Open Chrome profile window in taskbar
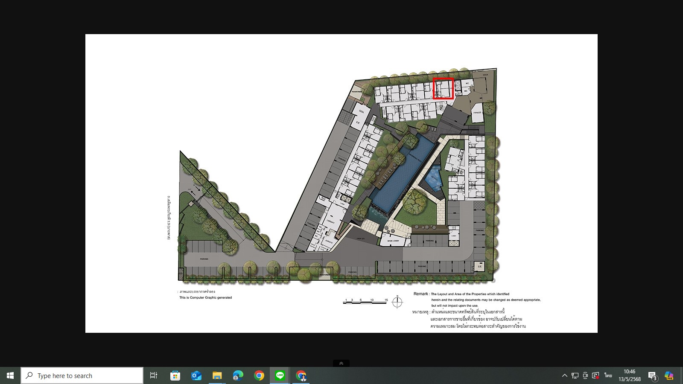This screenshot has width=683, height=384. point(301,375)
